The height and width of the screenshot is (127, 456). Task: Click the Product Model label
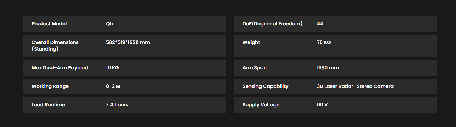[x=49, y=23]
